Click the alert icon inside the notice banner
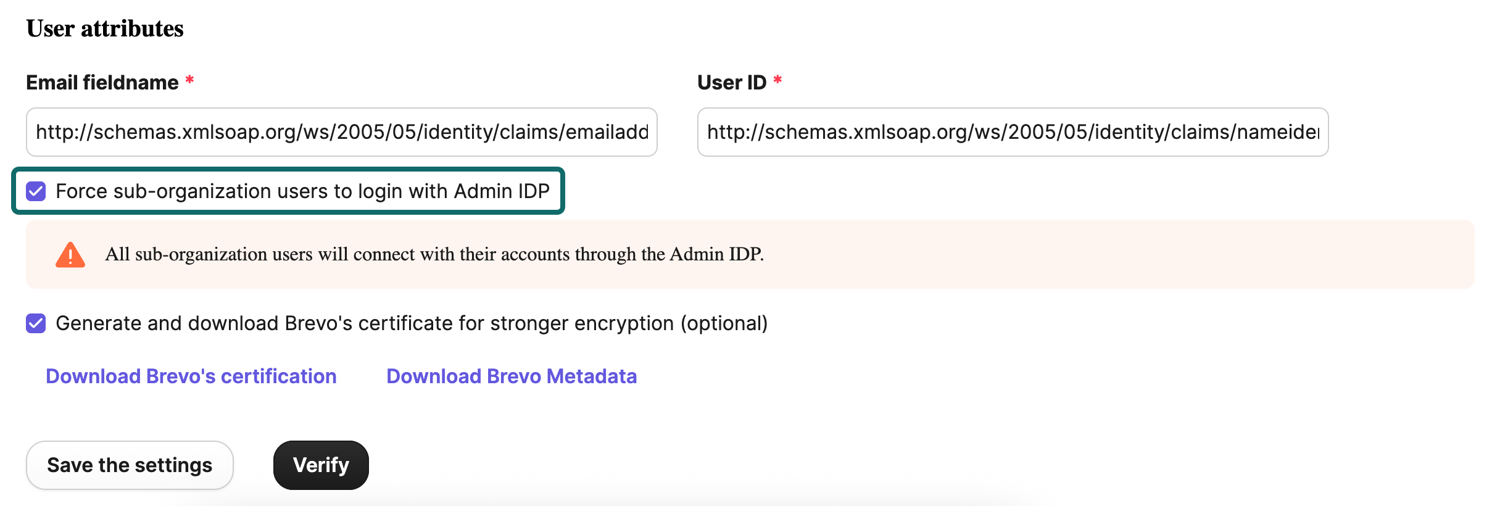 70,254
